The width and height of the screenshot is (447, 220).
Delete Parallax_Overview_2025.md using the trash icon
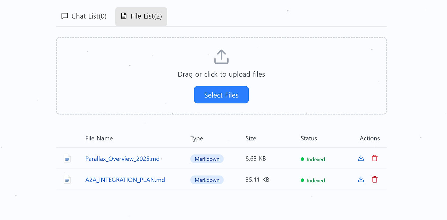(x=374, y=158)
